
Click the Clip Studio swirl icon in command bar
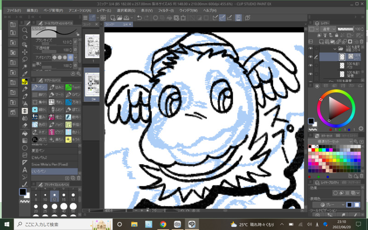click(103, 18)
